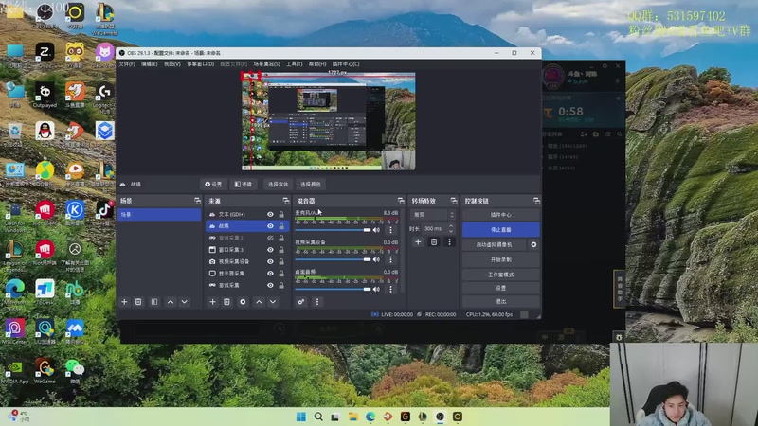Open File Explorer from the taskbar

coord(352,417)
